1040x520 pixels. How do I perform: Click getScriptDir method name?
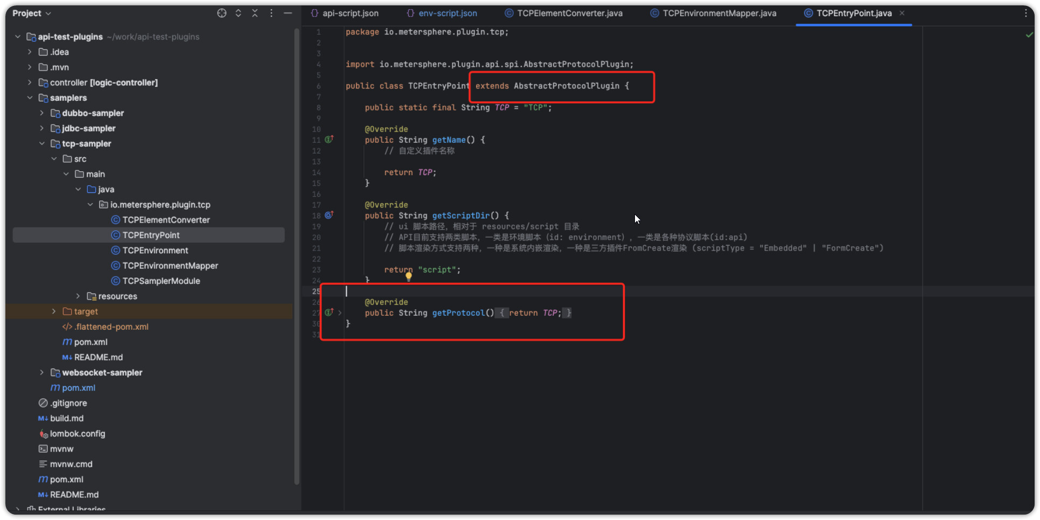460,216
